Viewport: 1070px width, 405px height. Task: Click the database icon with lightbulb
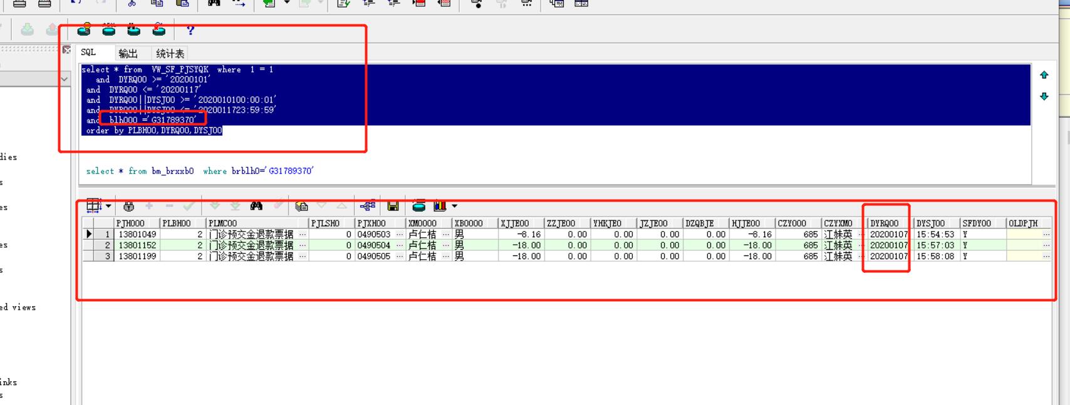pos(84,29)
